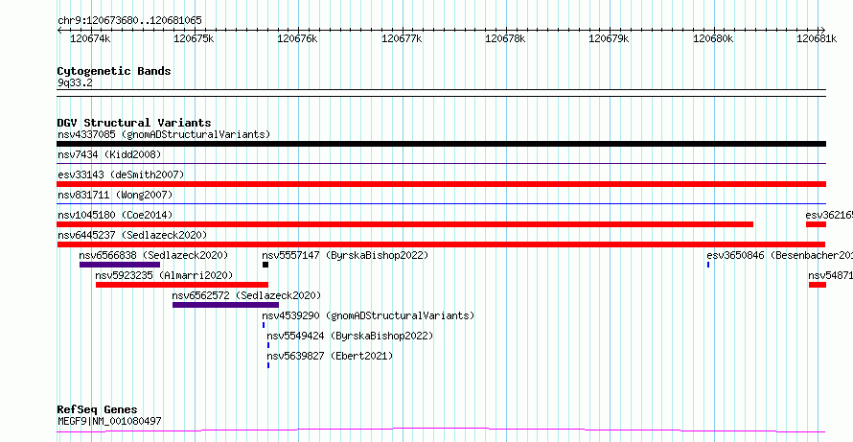This screenshot has width=853, height=442.
Task: Click the ruler's right end arrow
Action: point(823,30)
